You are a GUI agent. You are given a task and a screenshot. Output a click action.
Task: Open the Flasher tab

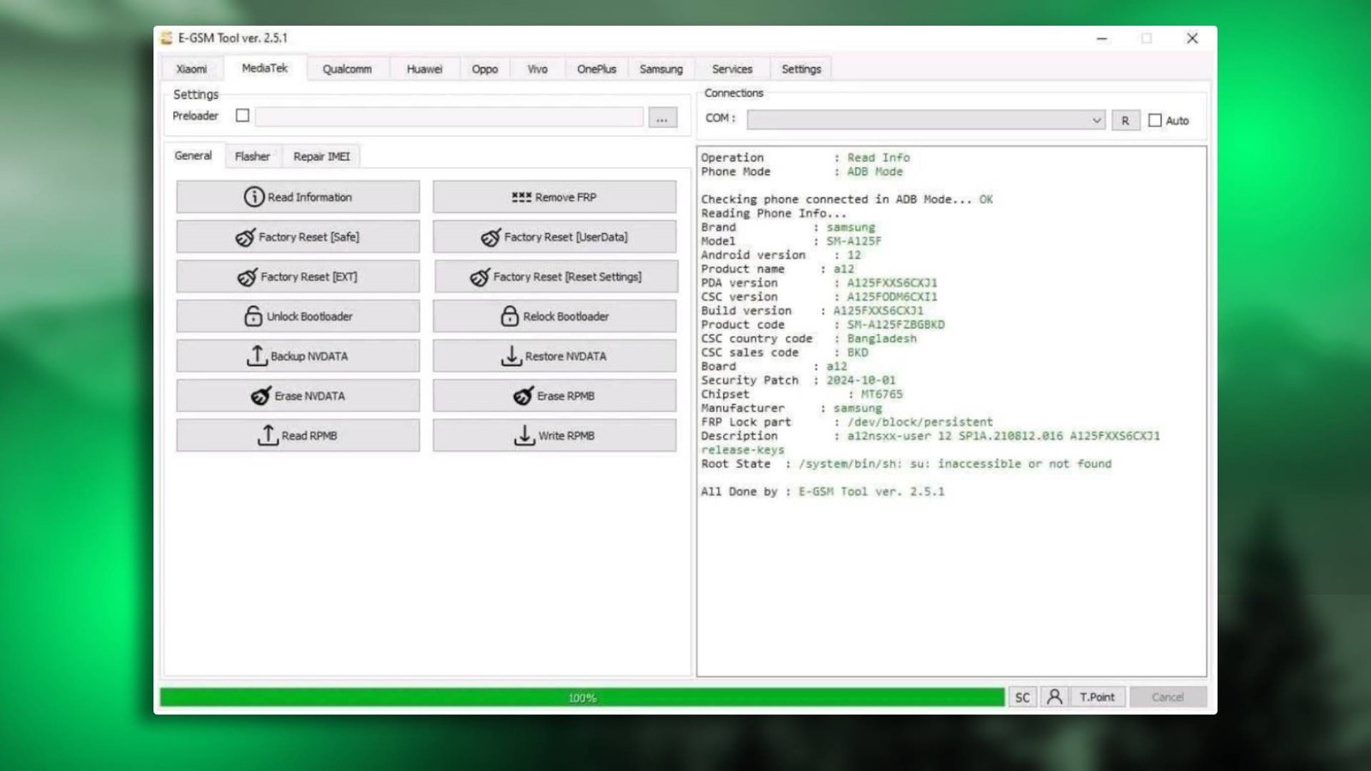[x=252, y=156]
